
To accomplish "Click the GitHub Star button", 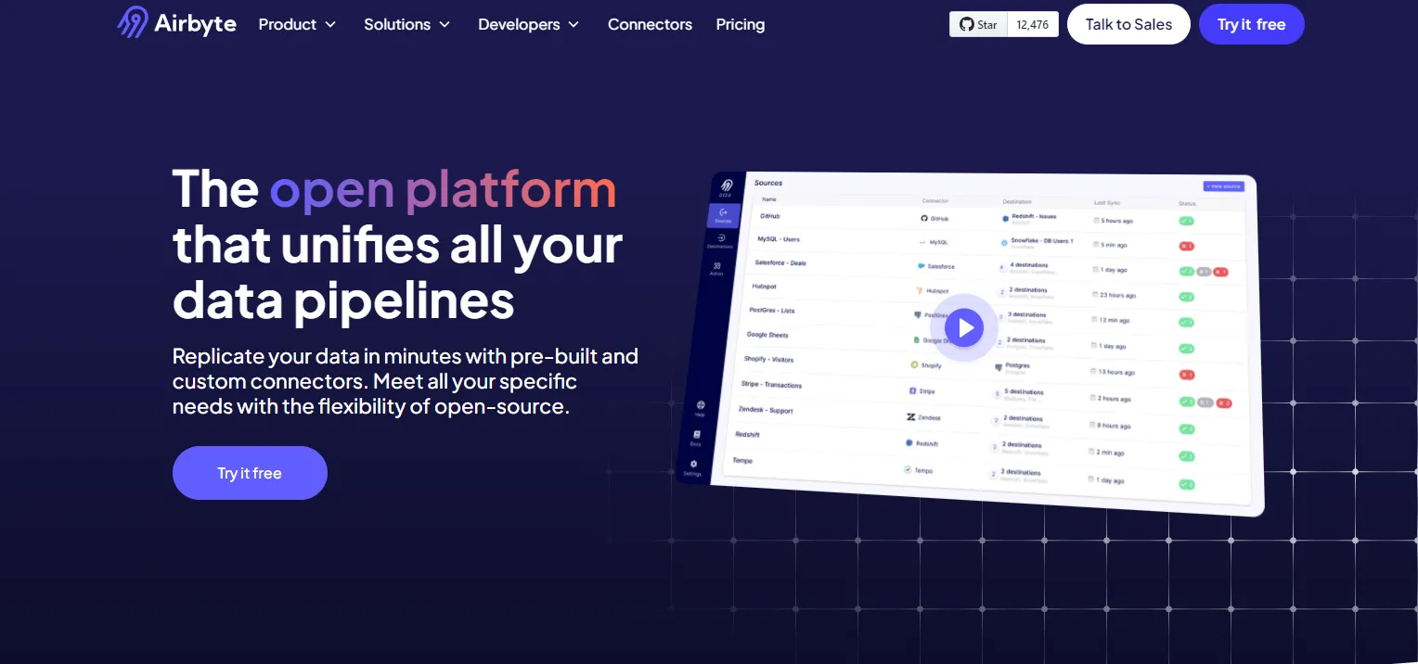I will (x=978, y=25).
